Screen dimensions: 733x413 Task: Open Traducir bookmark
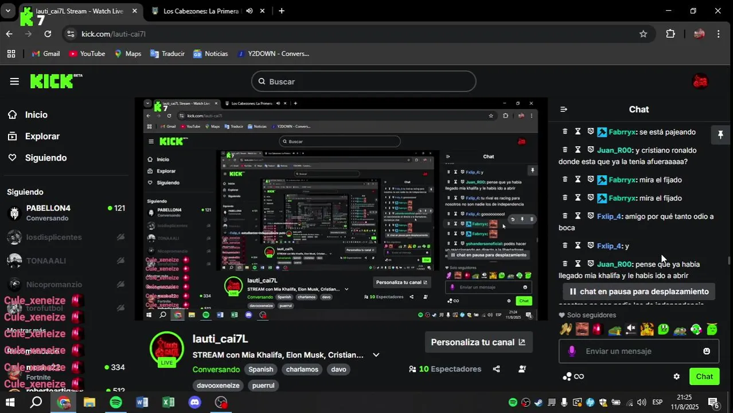pyautogui.click(x=167, y=53)
